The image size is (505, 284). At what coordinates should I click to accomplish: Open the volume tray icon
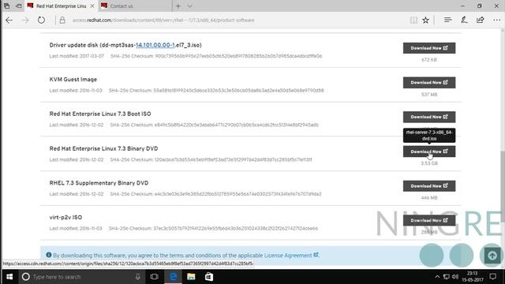point(454,277)
